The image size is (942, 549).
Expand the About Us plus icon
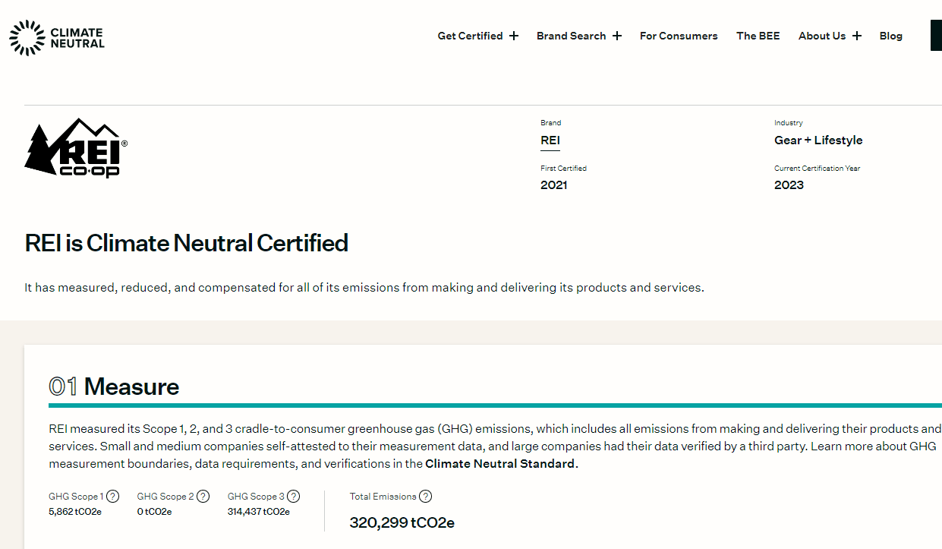pyautogui.click(x=857, y=36)
